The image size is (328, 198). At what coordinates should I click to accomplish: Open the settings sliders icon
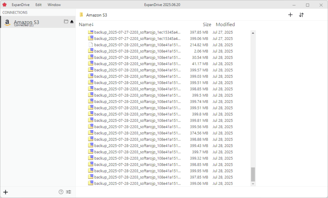click(x=69, y=192)
